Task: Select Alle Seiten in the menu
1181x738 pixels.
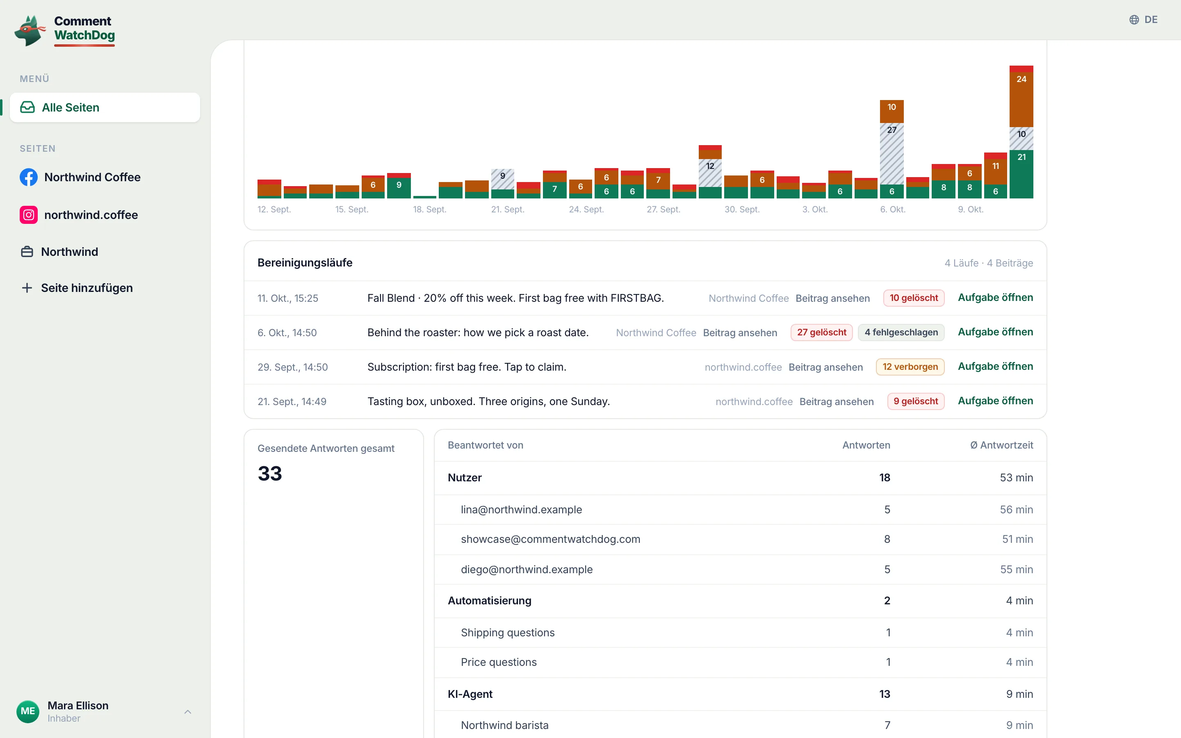Action: [105, 107]
